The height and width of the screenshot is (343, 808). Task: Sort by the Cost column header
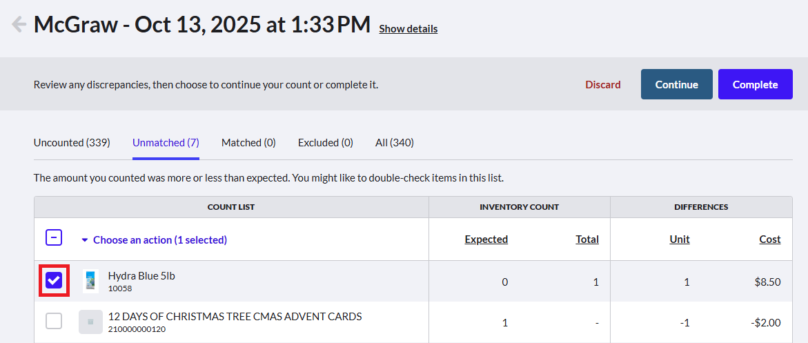click(x=770, y=239)
